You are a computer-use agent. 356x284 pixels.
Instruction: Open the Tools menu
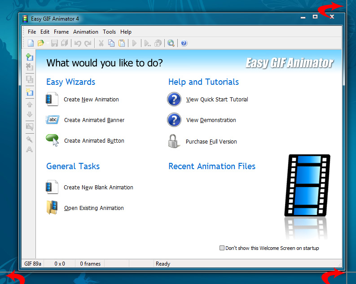coord(109,32)
